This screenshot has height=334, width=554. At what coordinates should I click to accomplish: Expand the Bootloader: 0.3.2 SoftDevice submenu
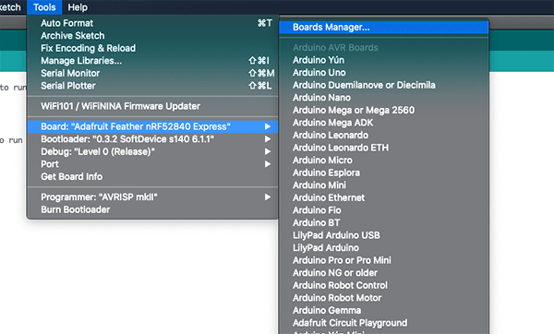pyautogui.click(x=152, y=139)
